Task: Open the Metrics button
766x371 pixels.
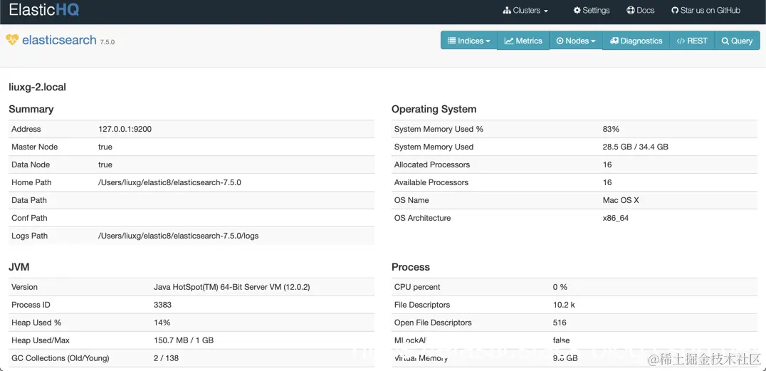Action: pyautogui.click(x=523, y=41)
